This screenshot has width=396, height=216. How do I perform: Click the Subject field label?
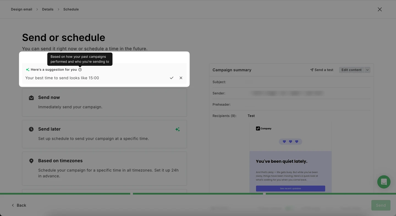[219, 82]
